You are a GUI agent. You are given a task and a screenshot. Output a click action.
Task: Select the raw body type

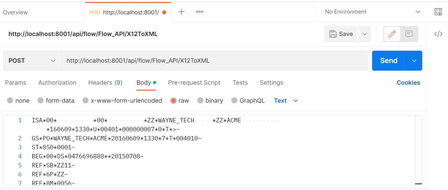pos(174,101)
